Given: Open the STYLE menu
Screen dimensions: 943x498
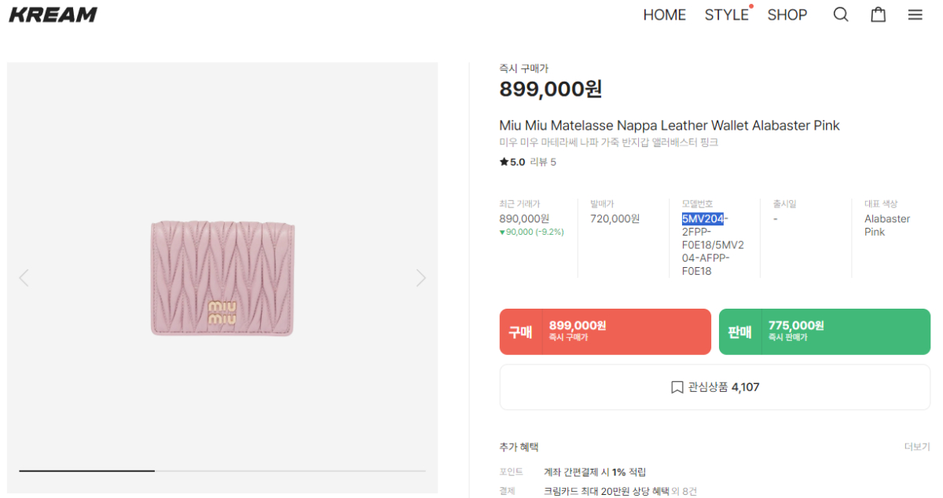Looking at the screenshot, I should (x=726, y=15).
